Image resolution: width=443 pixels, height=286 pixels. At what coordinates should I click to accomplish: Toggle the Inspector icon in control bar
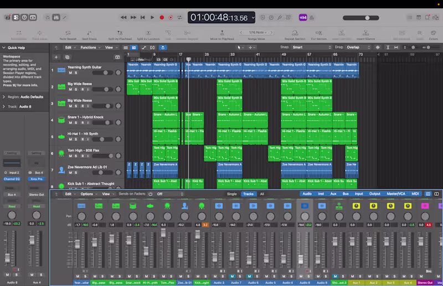(16, 18)
